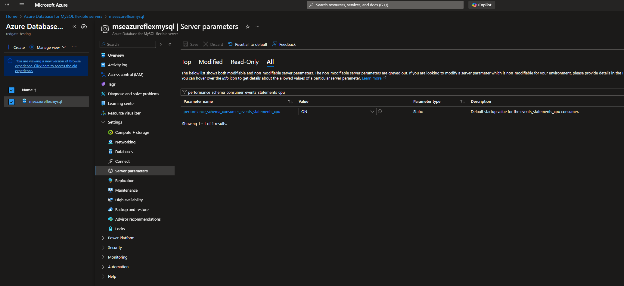Open the Azure portal hamburger menu
This screenshot has height=286, width=624.
click(x=22, y=5)
